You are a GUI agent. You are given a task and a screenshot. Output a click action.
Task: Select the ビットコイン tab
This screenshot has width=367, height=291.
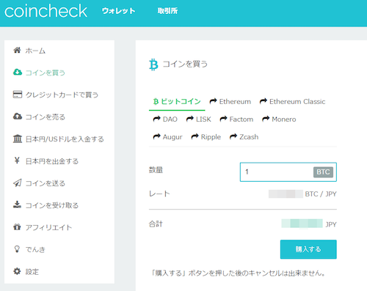click(x=177, y=101)
